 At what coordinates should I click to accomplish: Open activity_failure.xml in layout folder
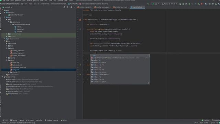tap(17, 51)
